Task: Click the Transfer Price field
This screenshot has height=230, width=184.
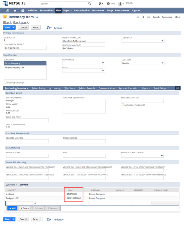Action: coord(84,141)
